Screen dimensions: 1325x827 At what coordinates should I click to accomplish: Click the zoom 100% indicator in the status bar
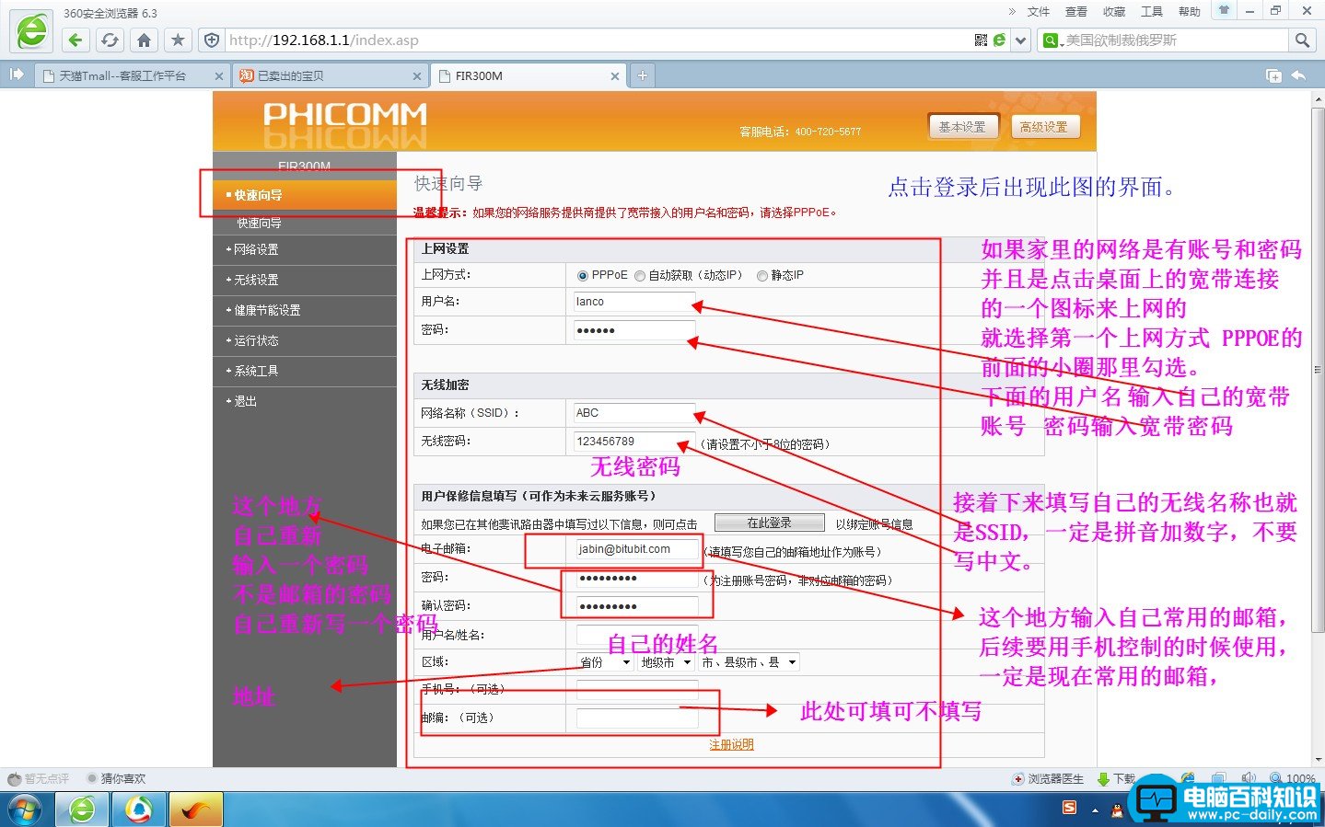1293,779
